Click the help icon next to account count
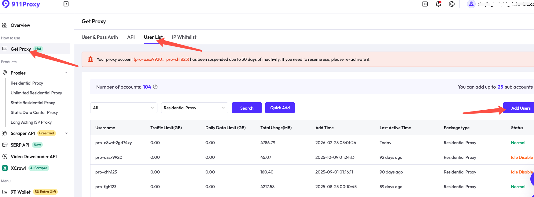 [155, 87]
